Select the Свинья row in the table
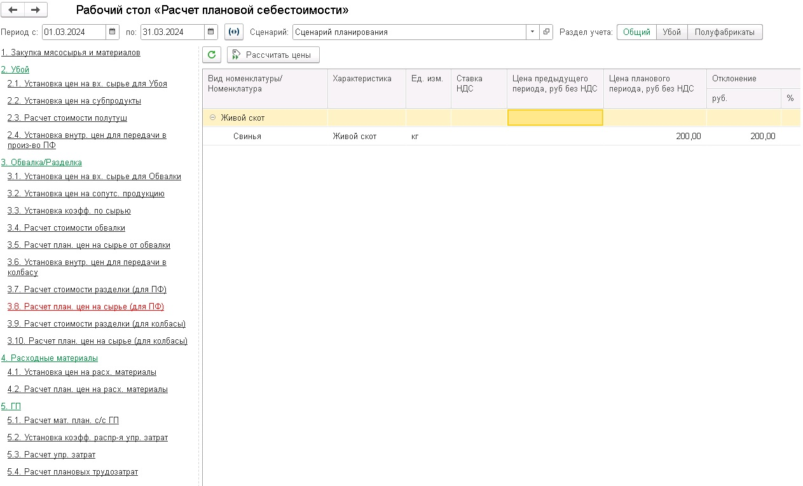 pyautogui.click(x=247, y=137)
